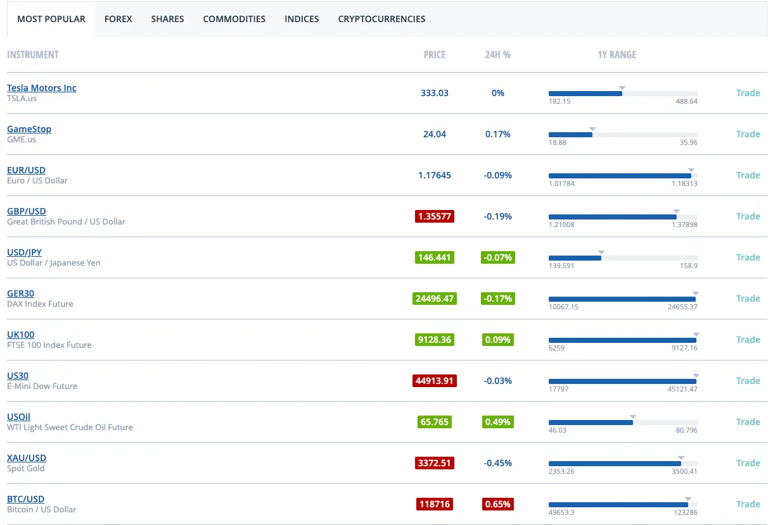The image size is (780, 525).
Task: Click EUR/USD price 1.17645
Action: [435, 175]
